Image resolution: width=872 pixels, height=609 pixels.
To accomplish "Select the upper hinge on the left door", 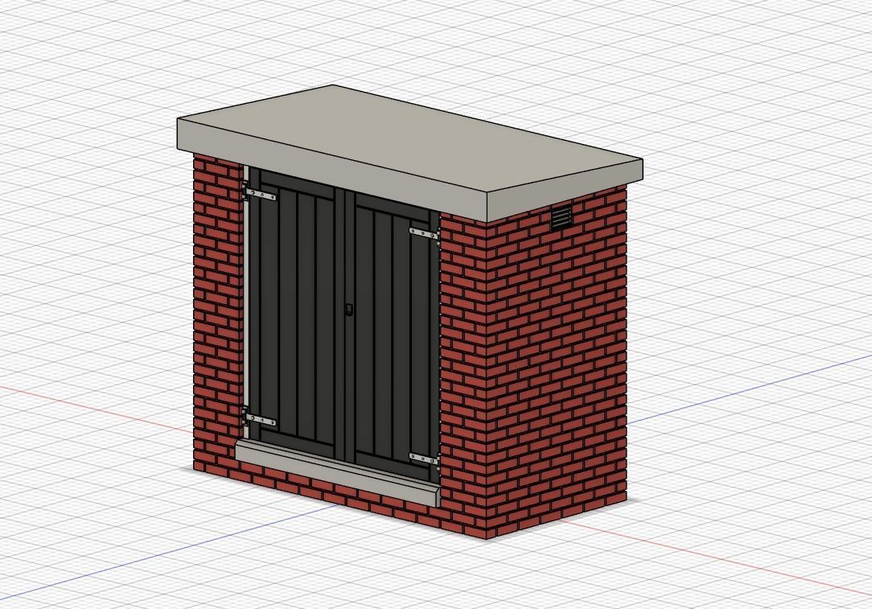I will coord(261,194).
